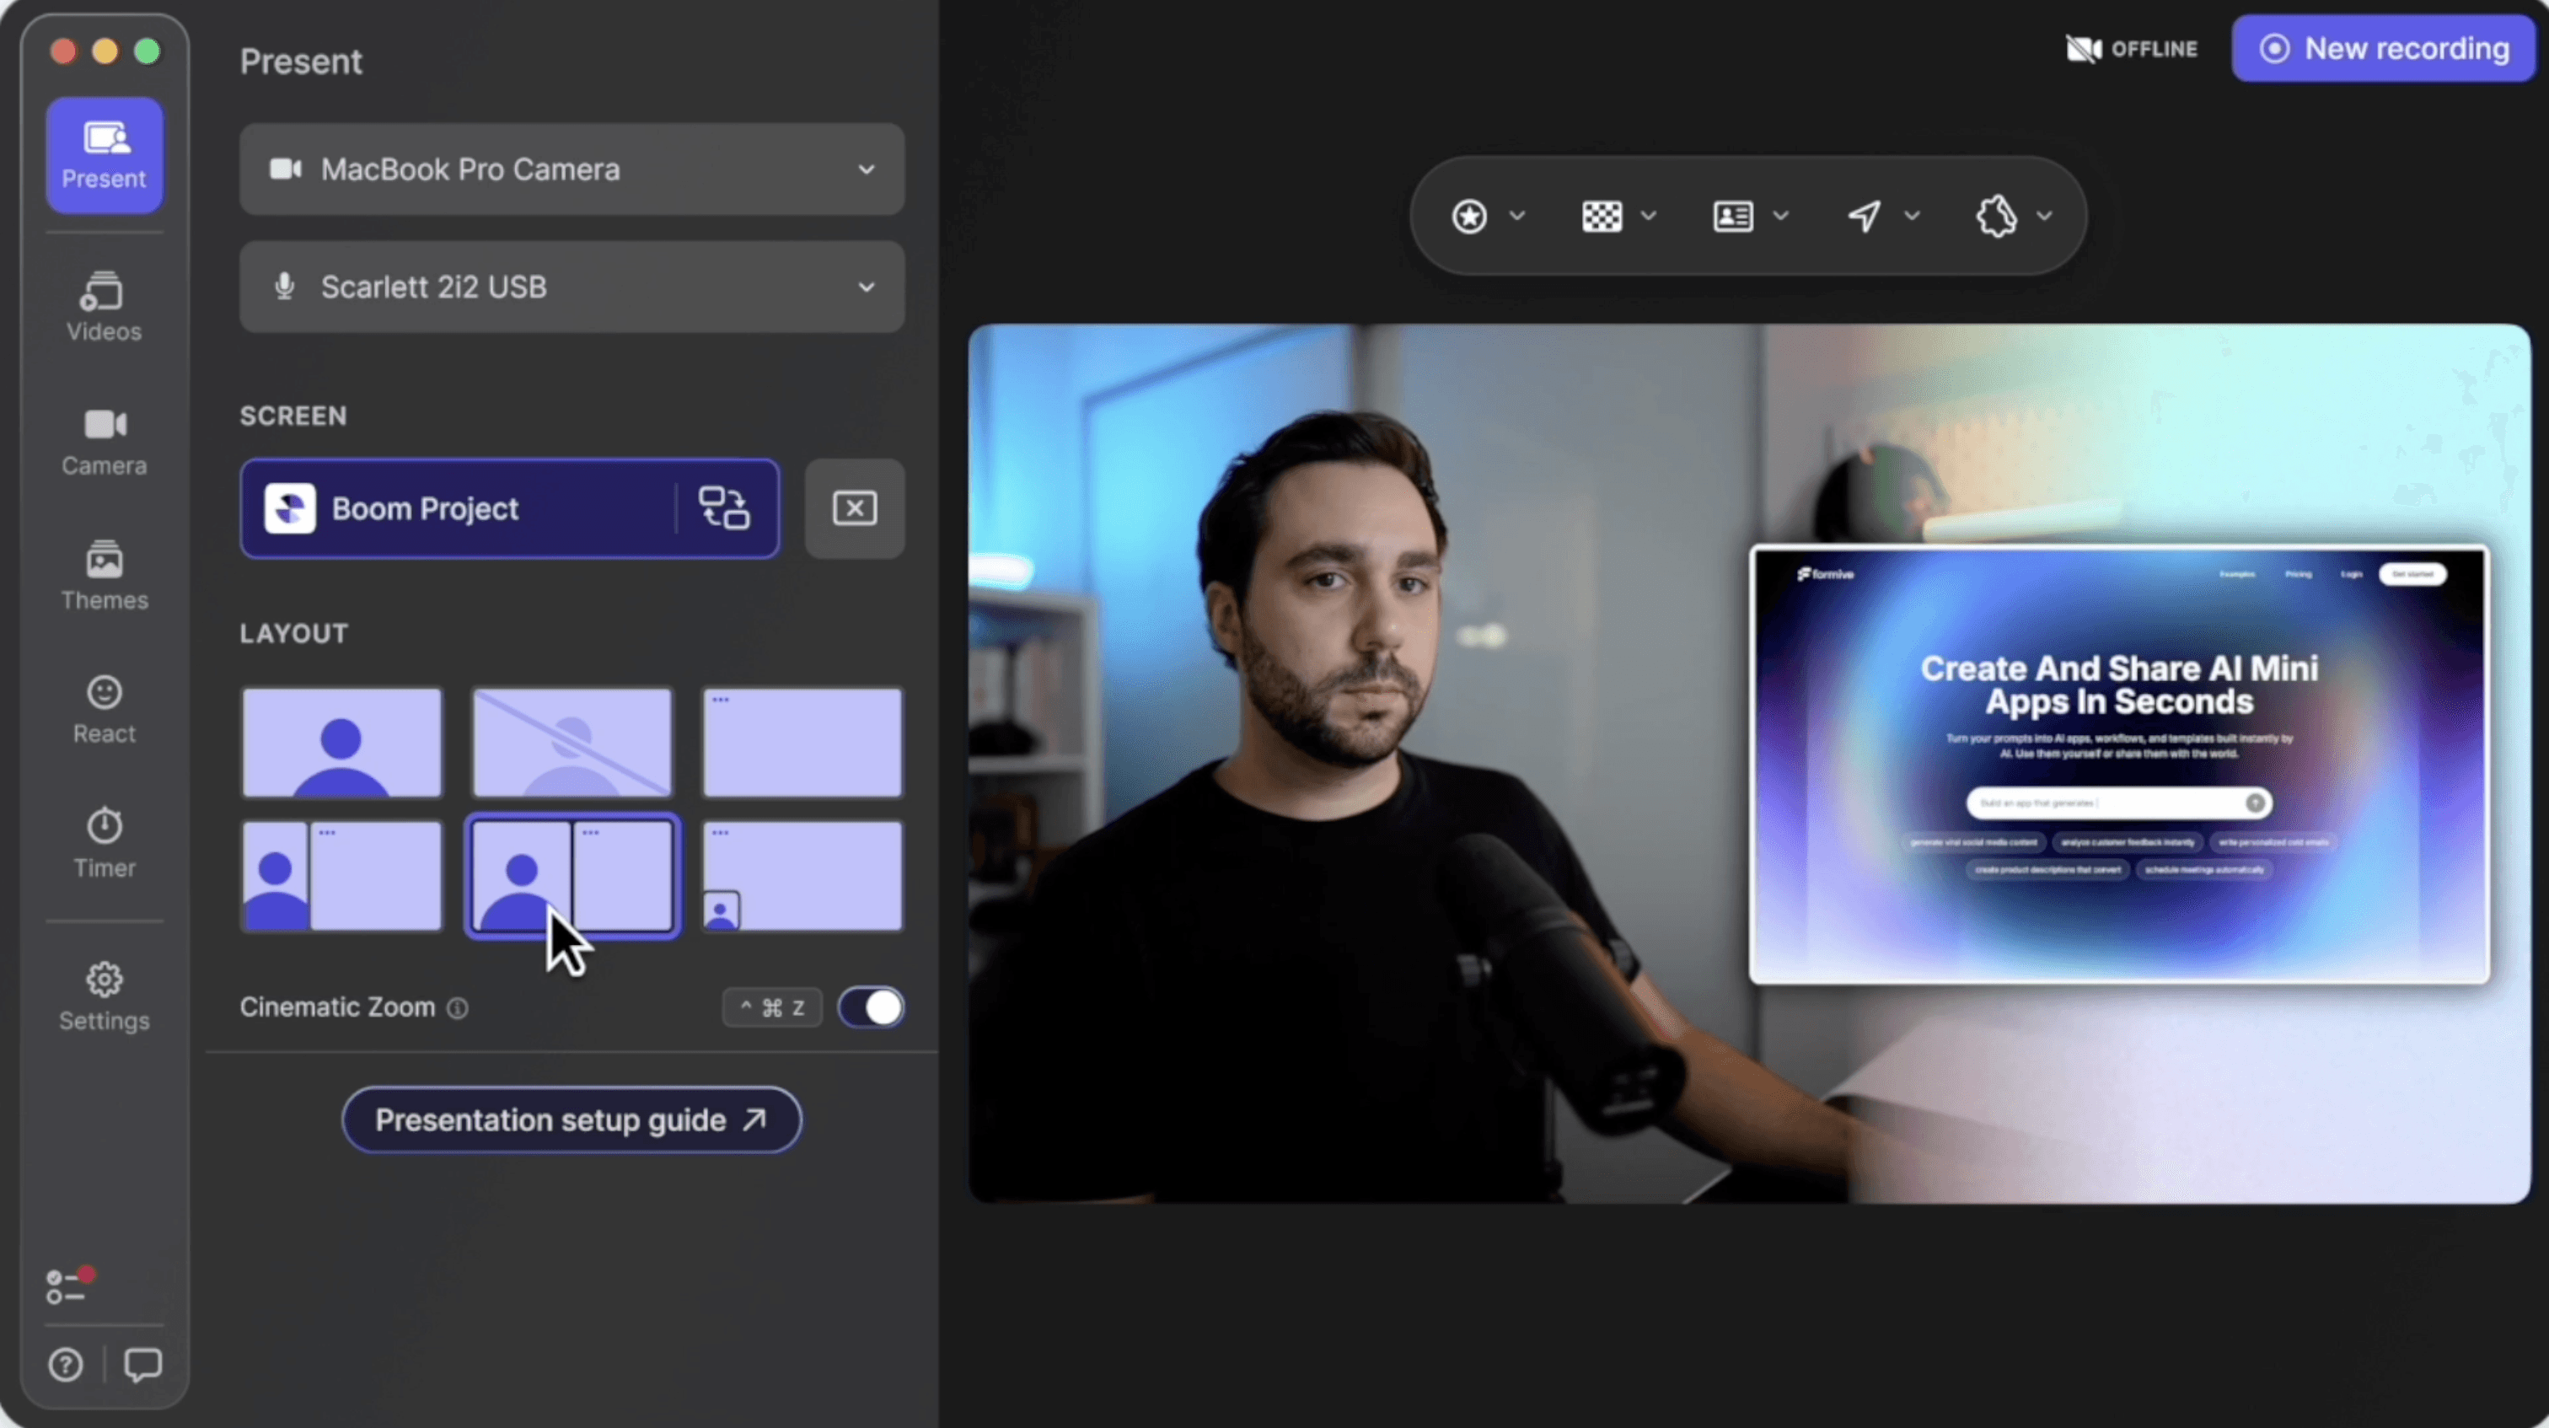Remove the Boom Project screen share
The height and width of the screenshot is (1428, 2549).
pos(854,508)
